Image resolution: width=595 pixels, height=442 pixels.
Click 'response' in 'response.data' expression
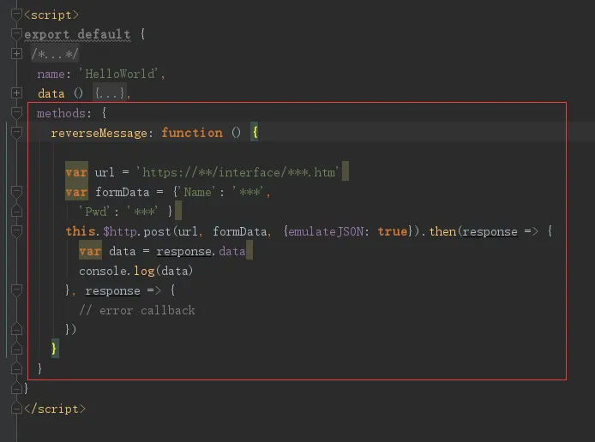(183, 251)
